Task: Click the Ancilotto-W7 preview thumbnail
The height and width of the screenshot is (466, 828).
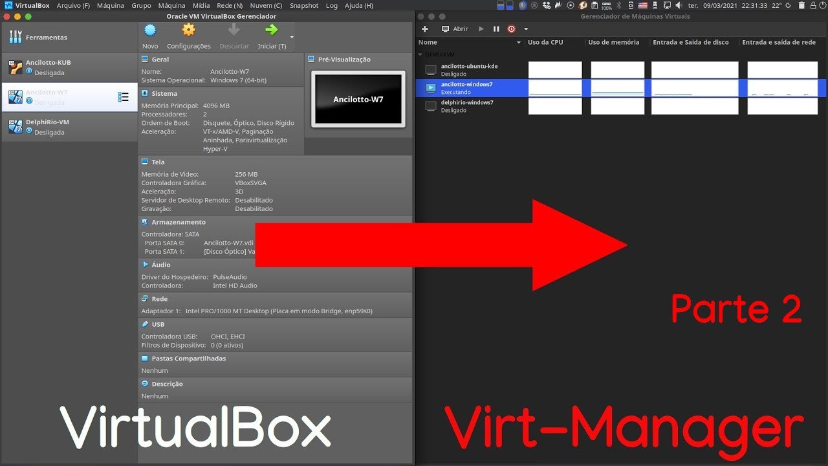Action: [358, 99]
